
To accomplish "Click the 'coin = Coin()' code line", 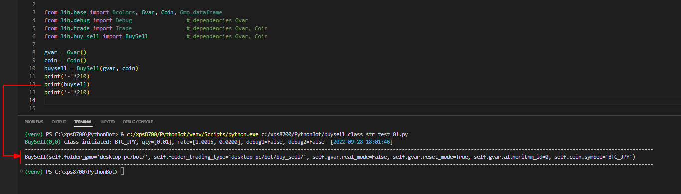I will pyautogui.click(x=65, y=60).
